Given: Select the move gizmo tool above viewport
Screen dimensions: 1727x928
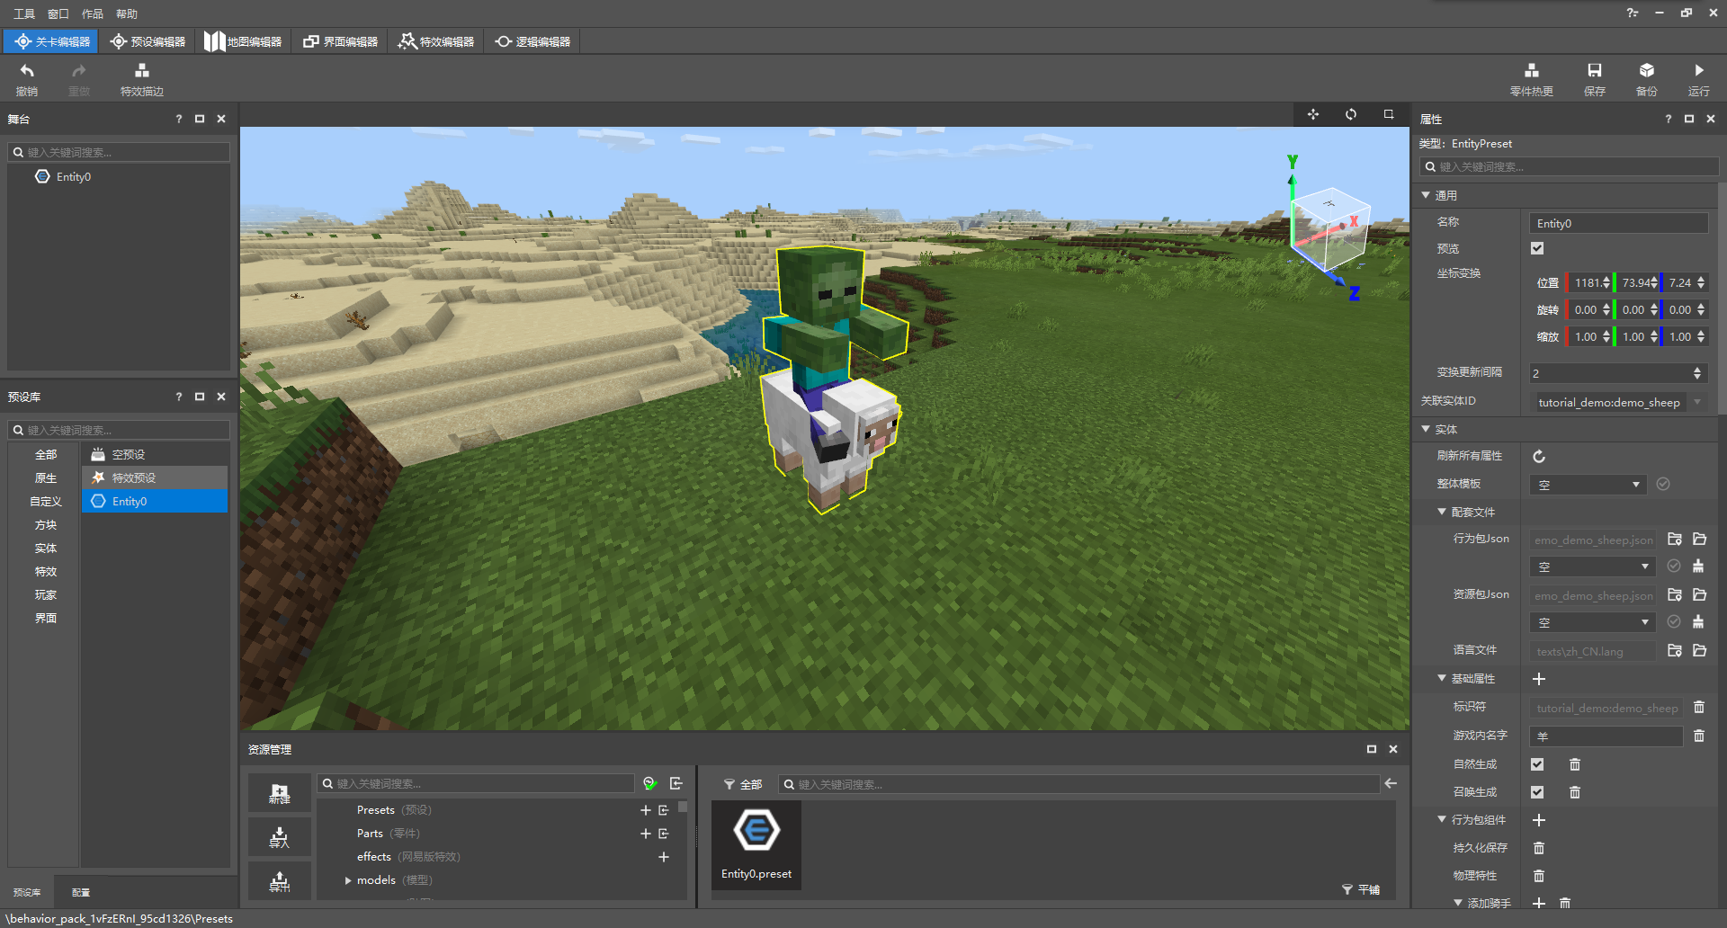Looking at the screenshot, I should (1313, 114).
